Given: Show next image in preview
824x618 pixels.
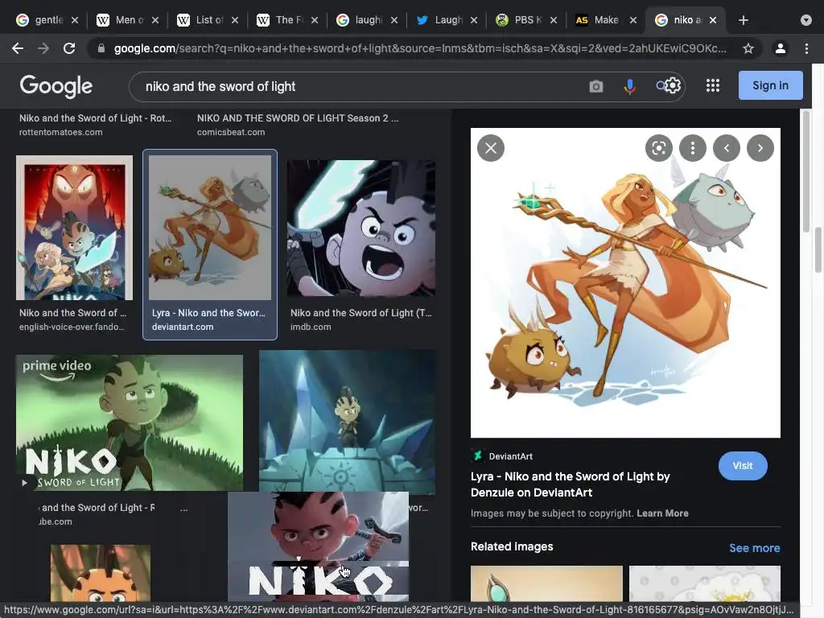Looking at the screenshot, I should pos(760,148).
